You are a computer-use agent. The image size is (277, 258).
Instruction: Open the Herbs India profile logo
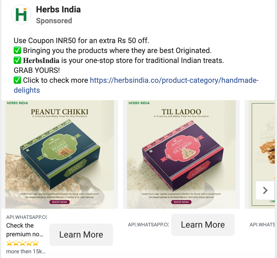click(x=21, y=15)
